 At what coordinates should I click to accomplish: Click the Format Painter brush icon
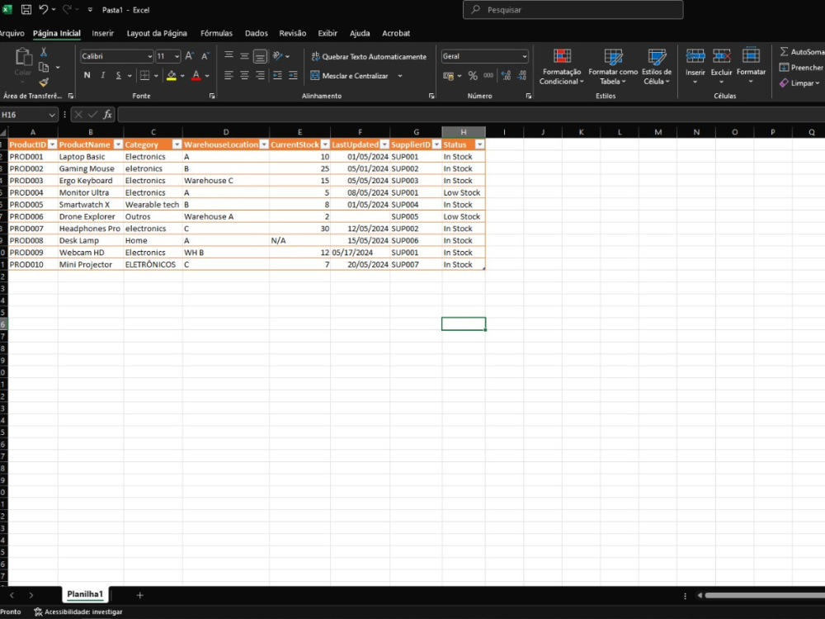click(44, 82)
